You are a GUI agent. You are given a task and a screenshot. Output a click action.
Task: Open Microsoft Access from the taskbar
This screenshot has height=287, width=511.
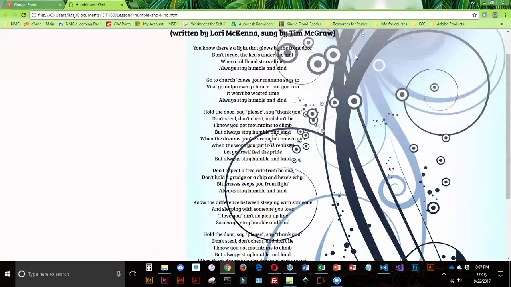353,267
